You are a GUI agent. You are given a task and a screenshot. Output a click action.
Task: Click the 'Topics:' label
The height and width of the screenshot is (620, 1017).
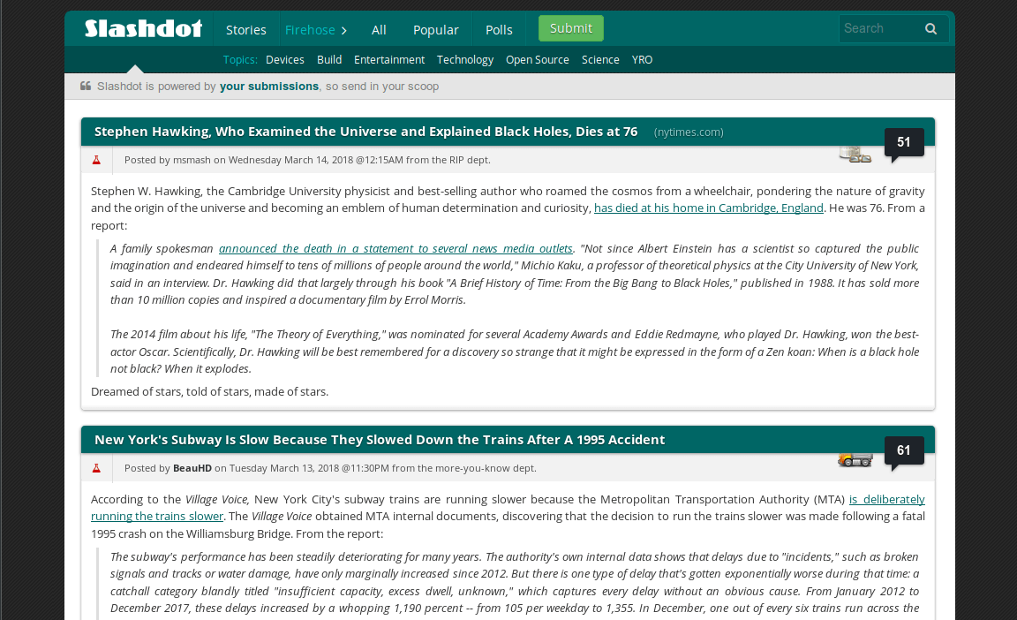point(240,60)
